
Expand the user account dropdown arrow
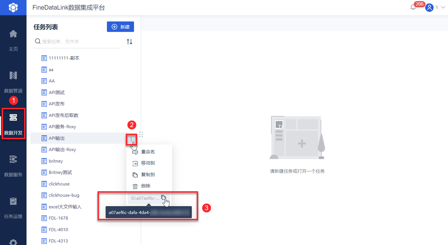(443, 7)
